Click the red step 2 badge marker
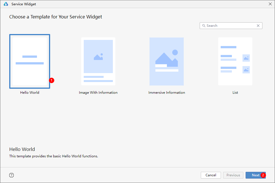The height and width of the screenshot is (183, 275). point(263,175)
